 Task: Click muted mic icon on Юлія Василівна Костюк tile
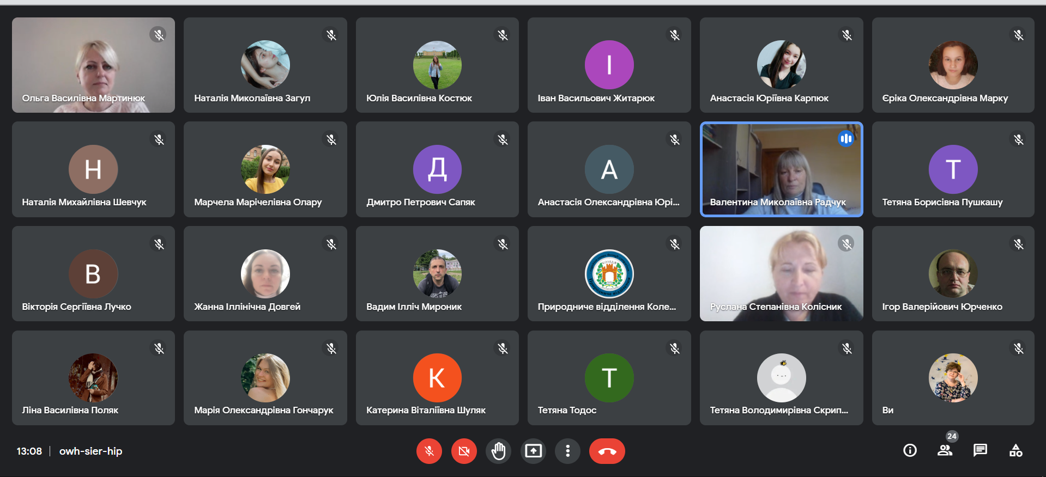[503, 35]
